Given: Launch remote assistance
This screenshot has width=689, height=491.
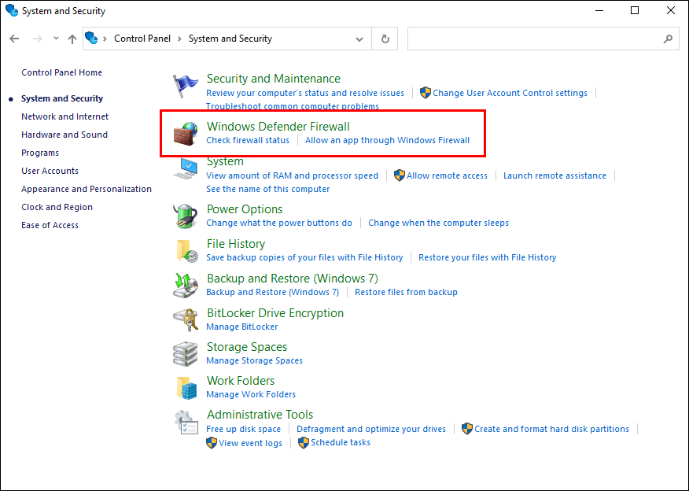Looking at the screenshot, I should pos(555,175).
